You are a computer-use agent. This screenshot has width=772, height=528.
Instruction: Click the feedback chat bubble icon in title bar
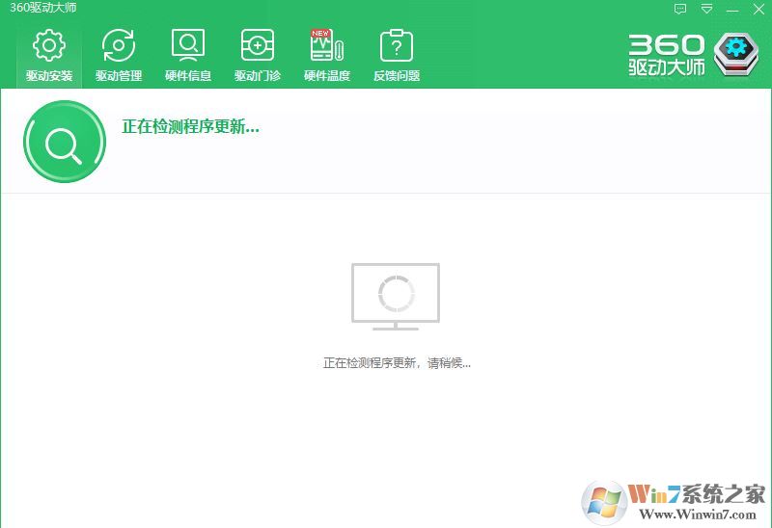(680, 9)
